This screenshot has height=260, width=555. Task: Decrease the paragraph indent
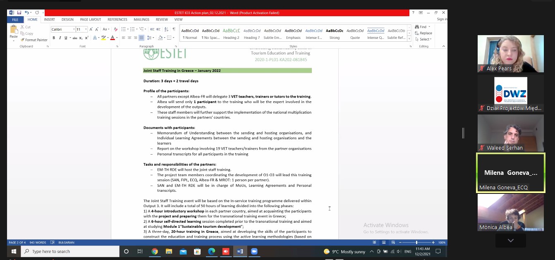click(x=153, y=29)
